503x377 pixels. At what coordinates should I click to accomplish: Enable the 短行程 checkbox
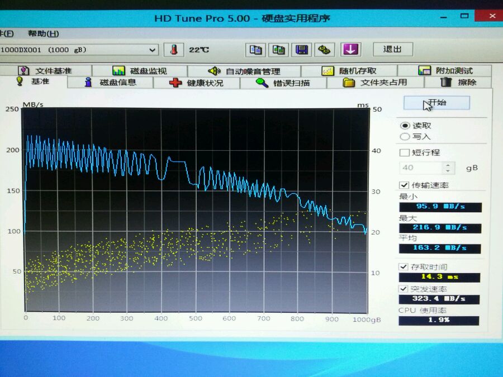(404, 152)
